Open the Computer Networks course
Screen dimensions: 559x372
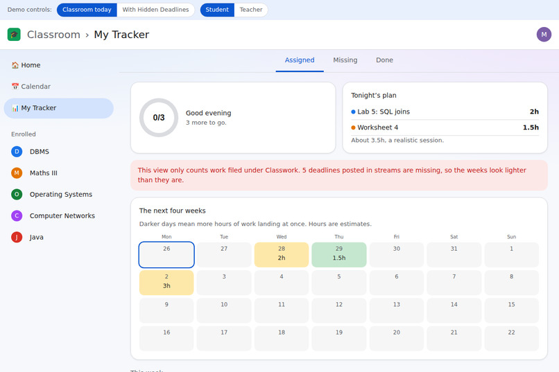[x=58, y=215]
